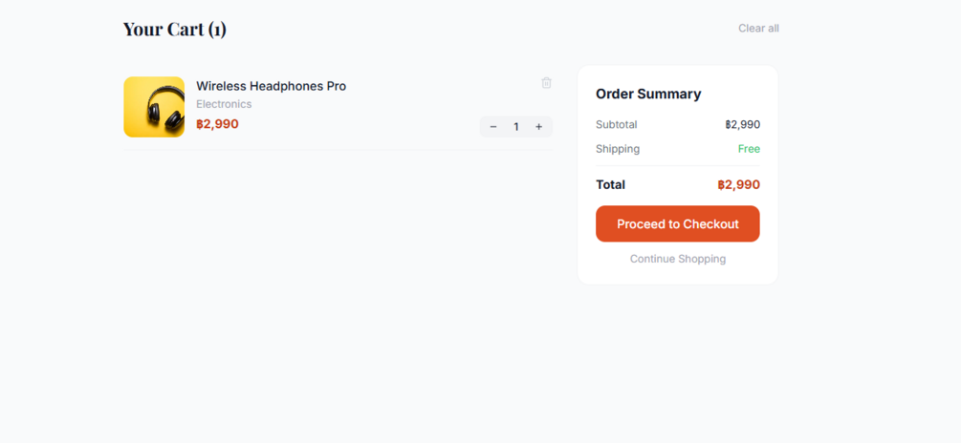
Task: Click the Total label
Action: (x=610, y=185)
